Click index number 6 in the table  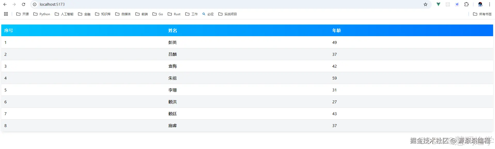pos(5,102)
